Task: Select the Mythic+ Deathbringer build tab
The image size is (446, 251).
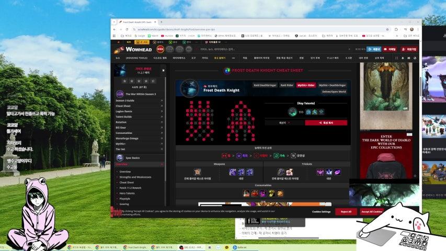Action: click(332, 85)
